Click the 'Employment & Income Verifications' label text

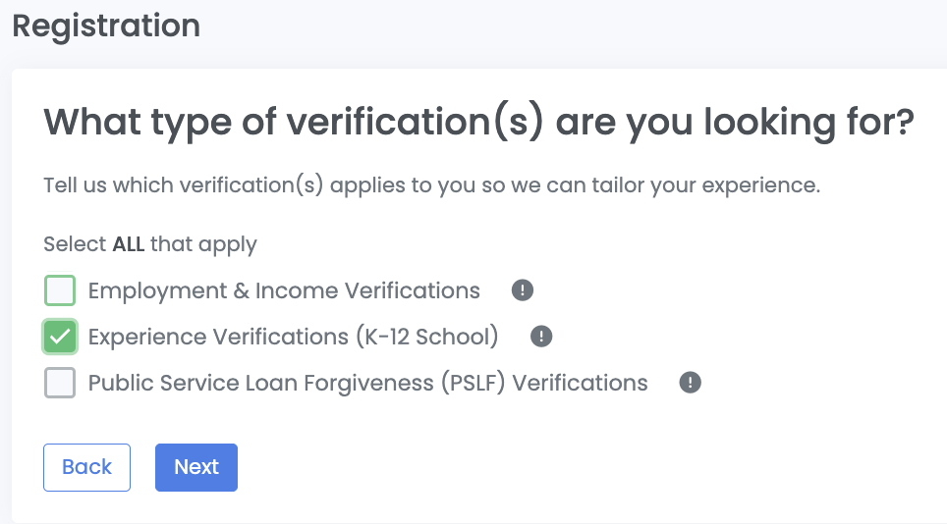click(284, 290)
